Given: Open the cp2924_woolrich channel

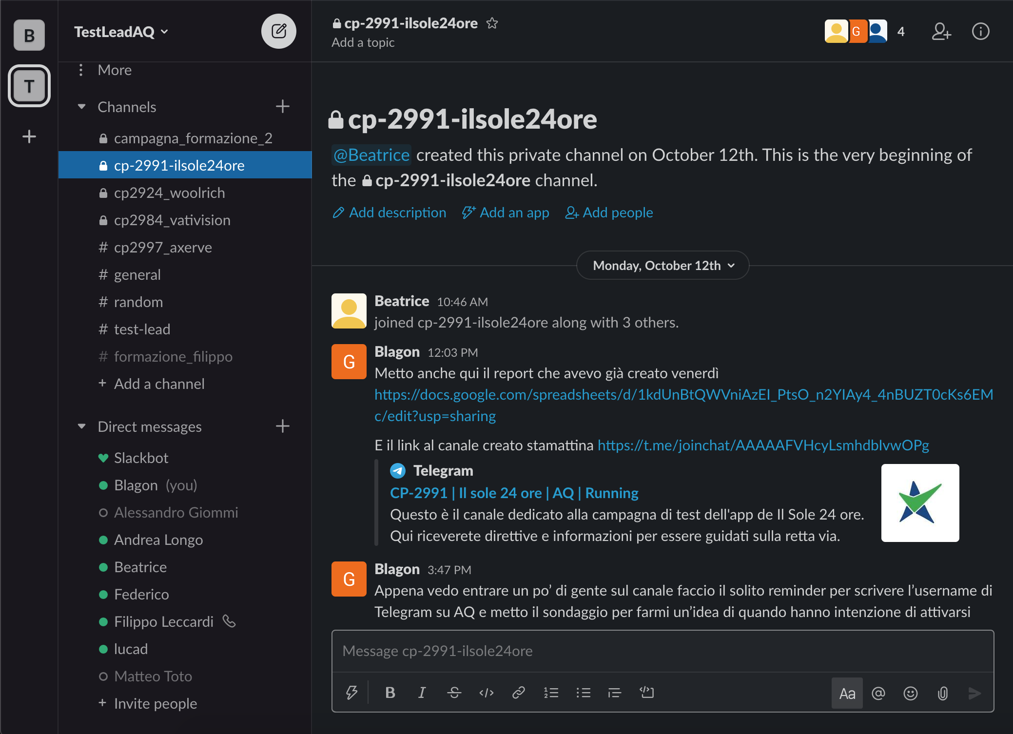Looking at the screenshot, I should (185, 193).
